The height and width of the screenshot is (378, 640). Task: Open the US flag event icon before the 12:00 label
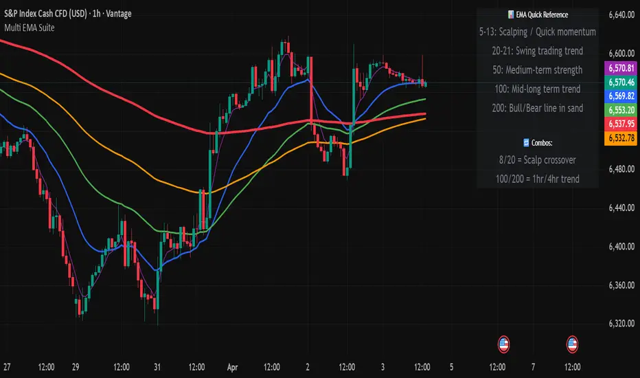pos(572,344)
